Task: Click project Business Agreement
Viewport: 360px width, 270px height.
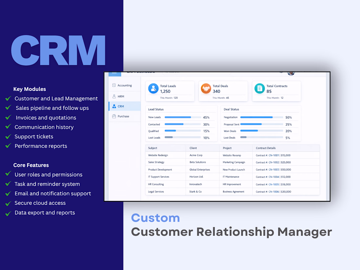Action: click(233, 192)
